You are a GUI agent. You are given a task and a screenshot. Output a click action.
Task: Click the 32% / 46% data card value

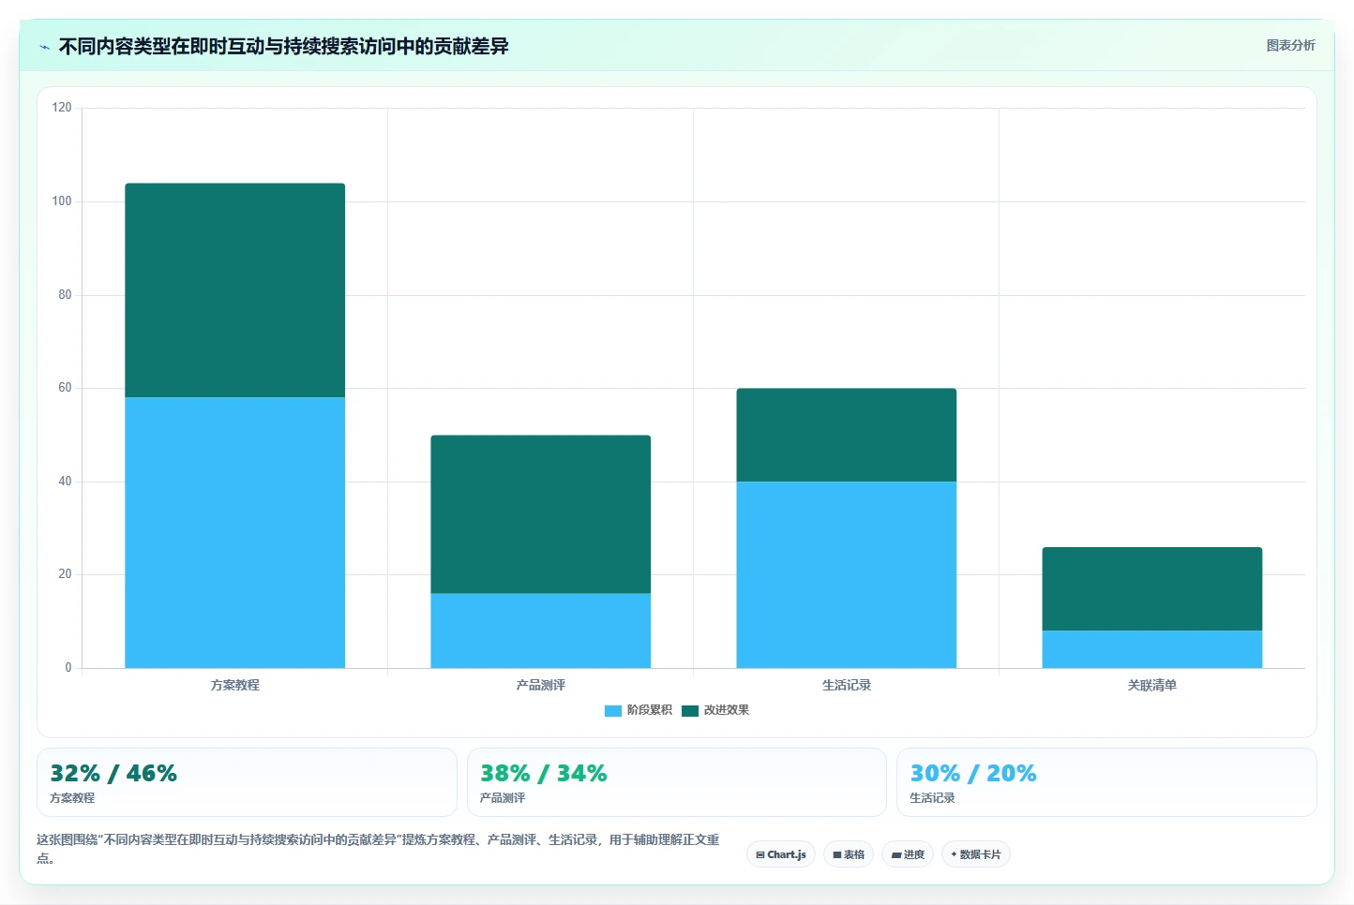(113, 774)
